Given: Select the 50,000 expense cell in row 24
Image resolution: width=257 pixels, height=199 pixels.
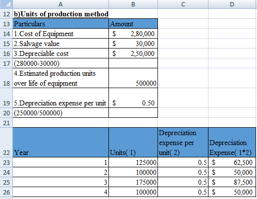Looking at the screenshot, I should click(x=232, y=172).
